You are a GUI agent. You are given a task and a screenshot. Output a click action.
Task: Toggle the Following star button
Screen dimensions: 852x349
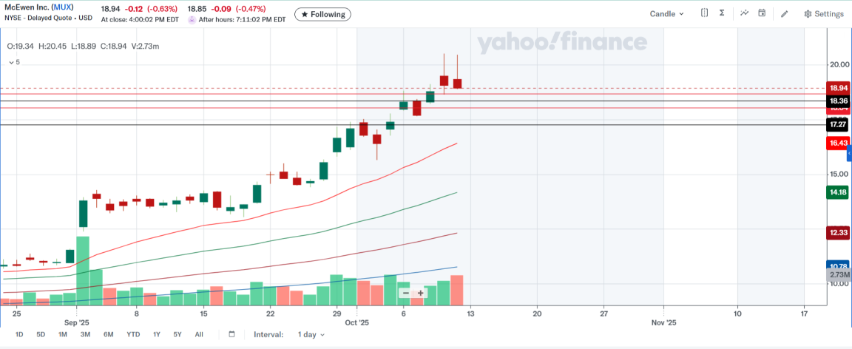pos(322,14)
